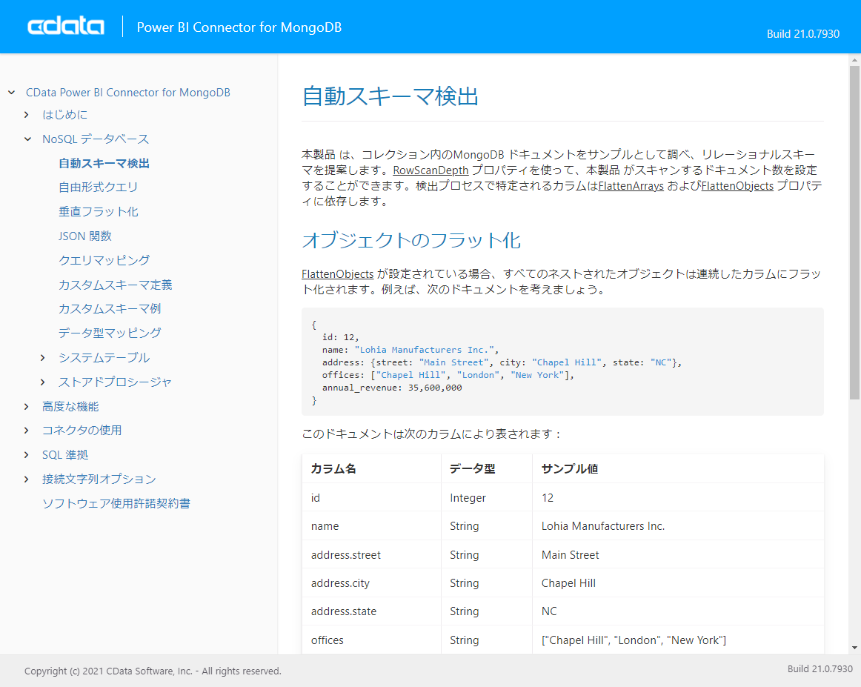This screenshot has height=687, width=861.
Task: Click the CData logo in header
Action: pyautogui.click(x=66, y=27)
